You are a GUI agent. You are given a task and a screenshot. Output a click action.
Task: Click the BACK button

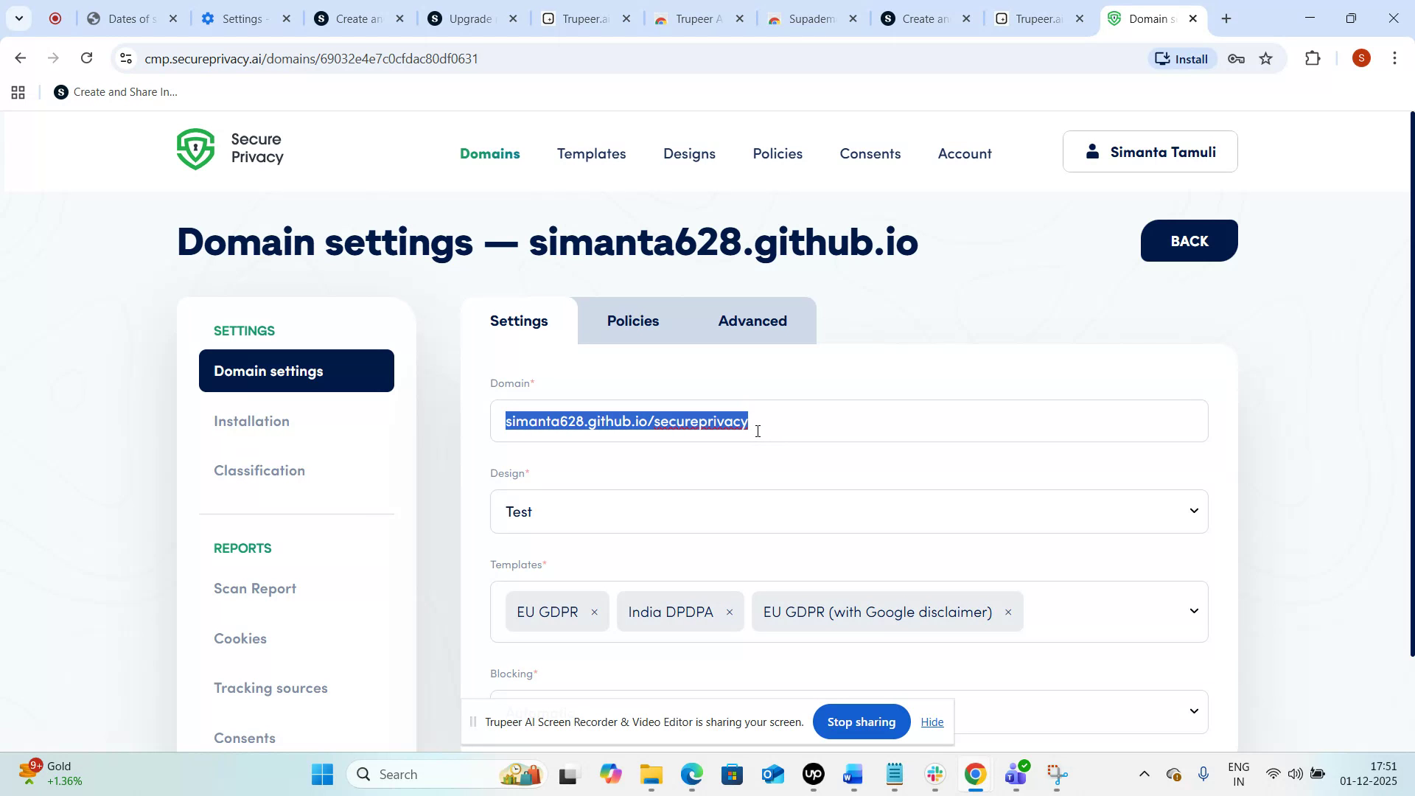(x=1188, y=240)
